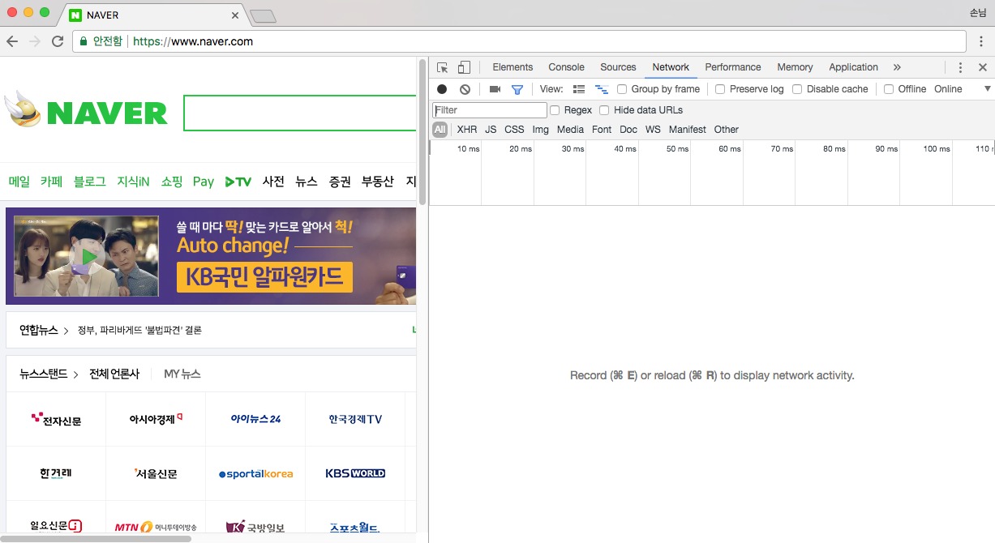This screenshot has width=995, height=543.
Task: Select the Network tab
Action: (x=671, y=67)
